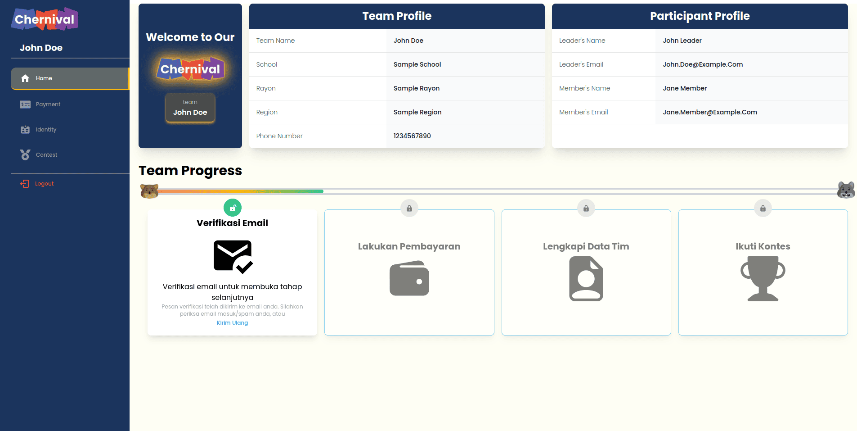Viewport: 857px width, 431px height.
Task: Click the School label
Action: click(x=267, y=64)
